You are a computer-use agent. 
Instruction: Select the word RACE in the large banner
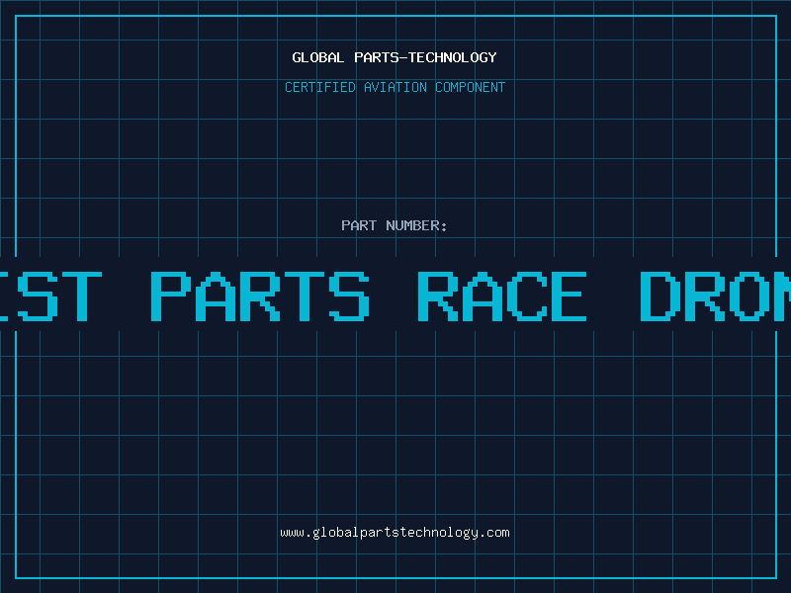coord(501,296)
